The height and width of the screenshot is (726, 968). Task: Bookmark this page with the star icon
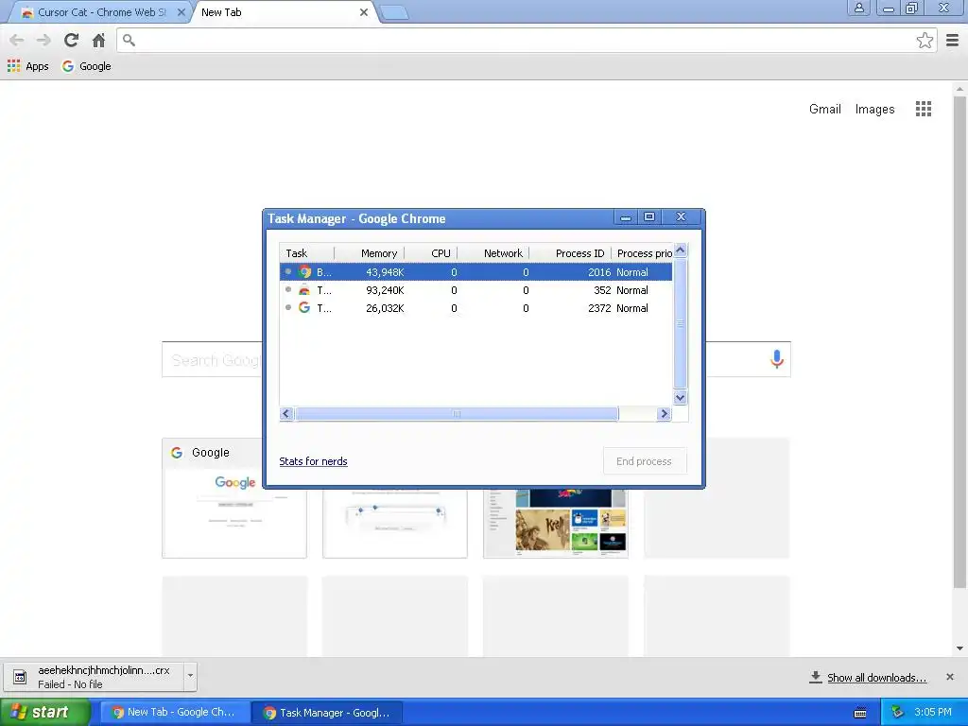coord(925,40)
